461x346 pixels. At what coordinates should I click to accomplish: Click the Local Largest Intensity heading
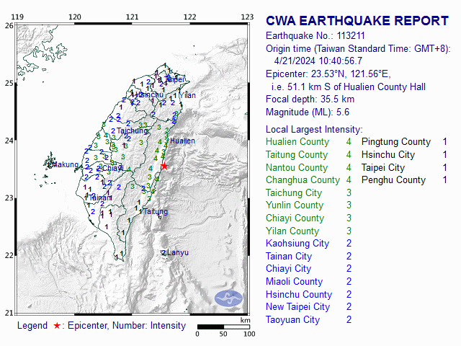pyautogui.click(x=313, y=128)
